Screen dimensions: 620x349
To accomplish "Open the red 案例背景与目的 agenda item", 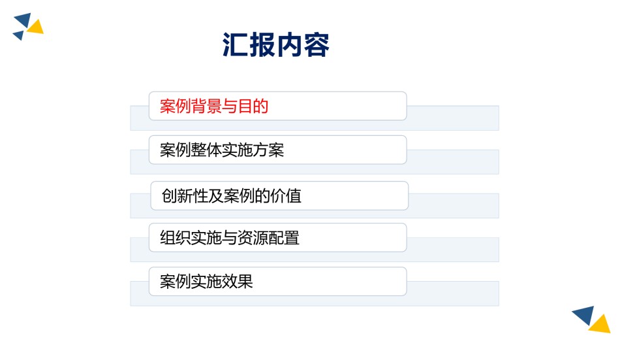I will coord(277,106).
